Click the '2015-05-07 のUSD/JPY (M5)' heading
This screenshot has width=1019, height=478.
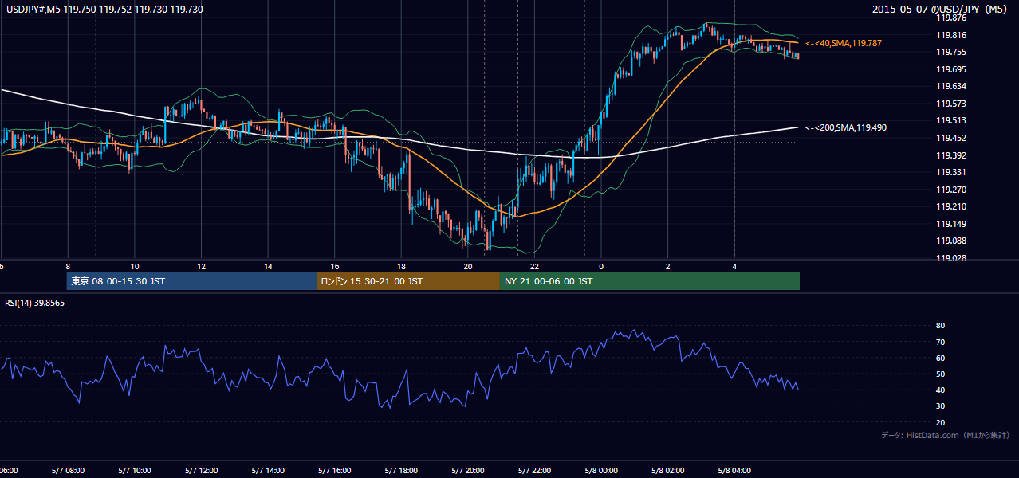click(941, 9)
